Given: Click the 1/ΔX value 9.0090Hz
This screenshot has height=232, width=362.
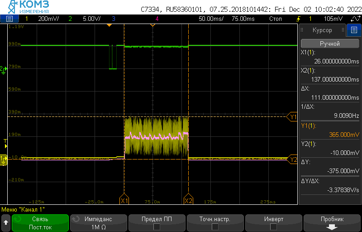Looking at the screenshot, I should tap(346, 116).
